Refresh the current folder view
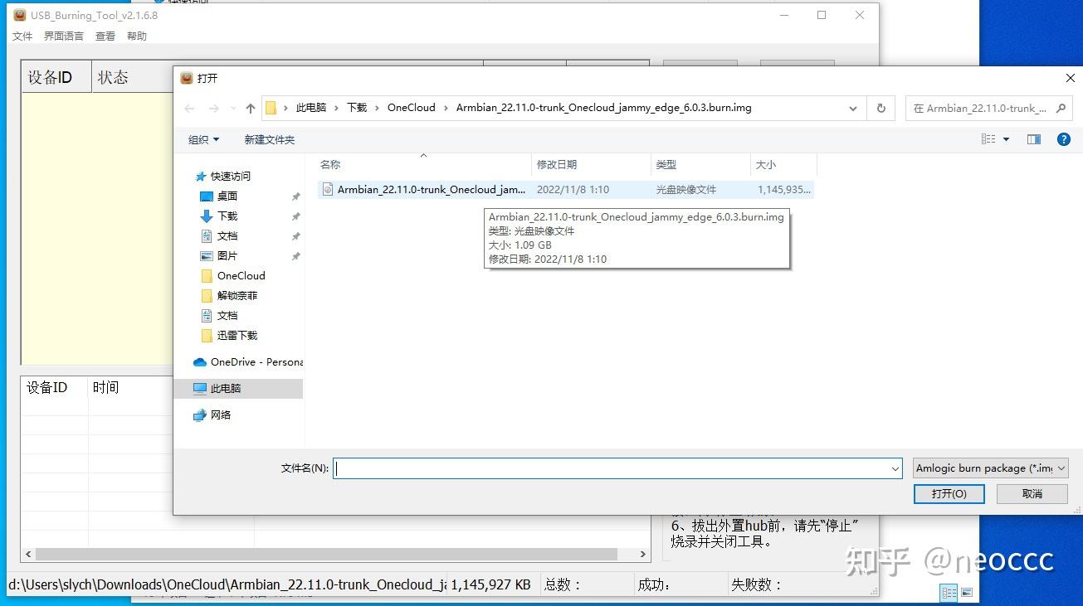This screenshot has height=606, width=1083. coord(881,108)
